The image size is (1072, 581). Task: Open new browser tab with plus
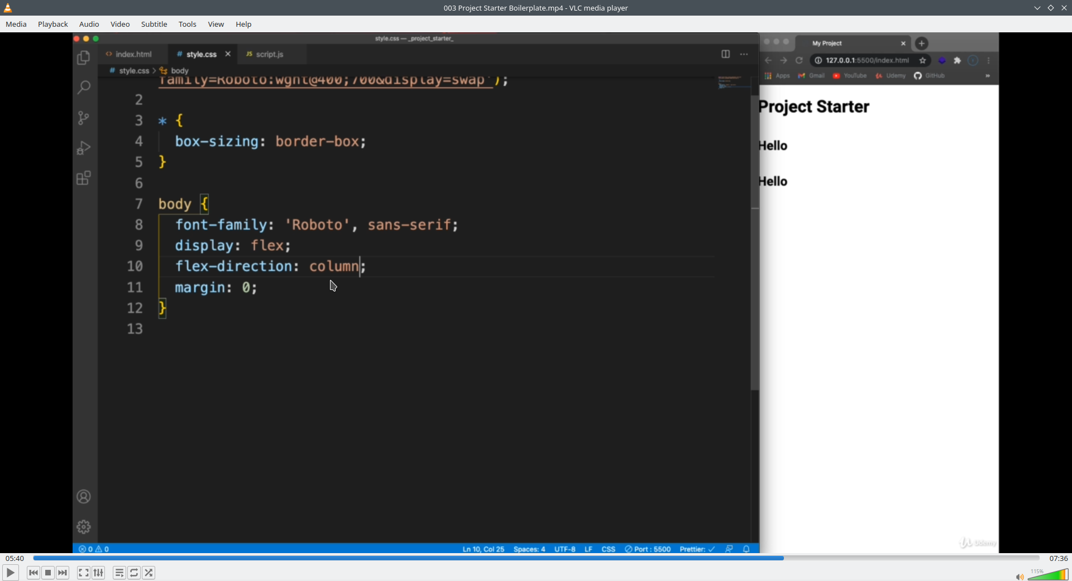922,43
